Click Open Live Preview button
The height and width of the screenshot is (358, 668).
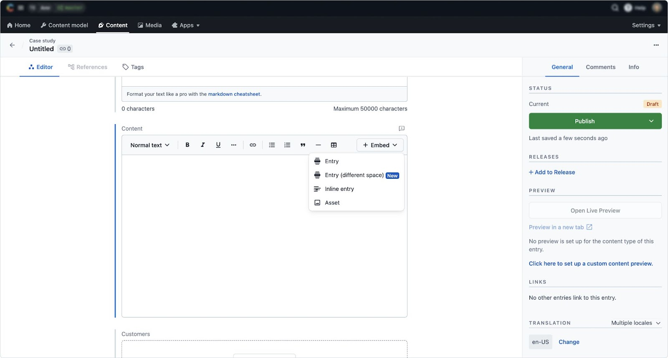coord(595,210)
